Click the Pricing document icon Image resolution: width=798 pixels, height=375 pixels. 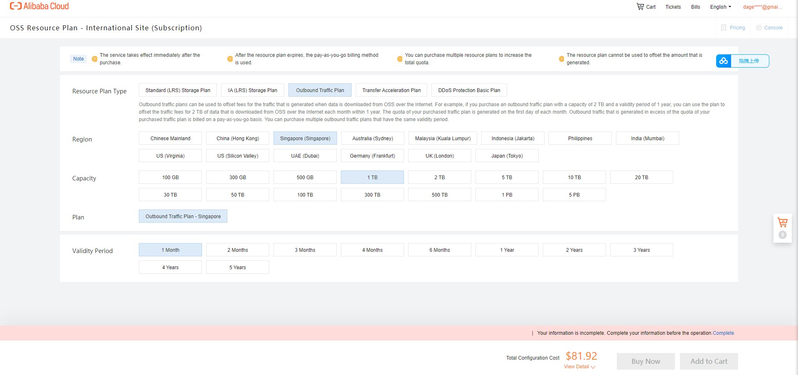tap(724, 28)
